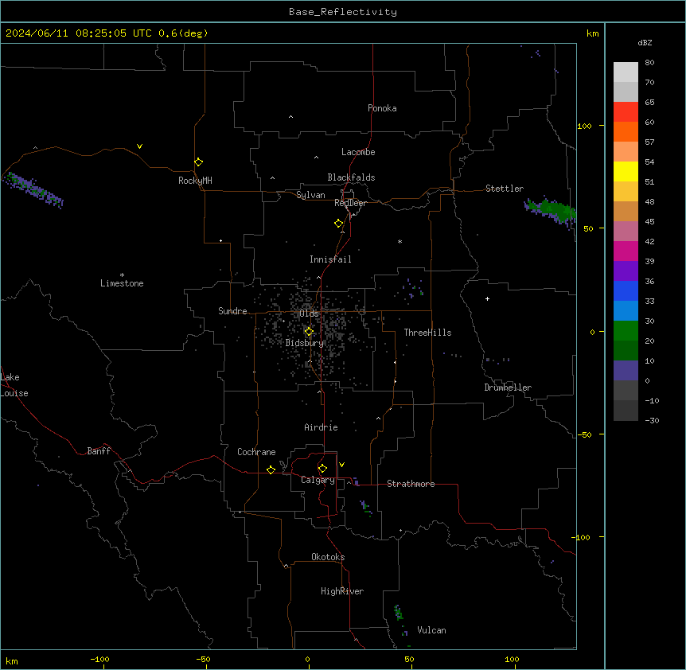
Task: Select the bright green 30-20 dBZ legend swatch
Action: [x=626, y=331]
